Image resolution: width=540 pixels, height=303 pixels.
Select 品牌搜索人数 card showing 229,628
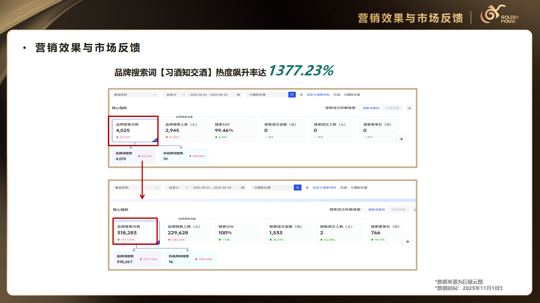[x=187, y=233]
